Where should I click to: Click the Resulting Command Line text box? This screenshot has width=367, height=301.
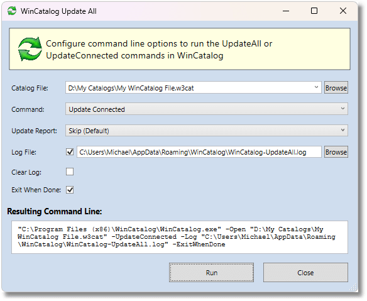pos(180,237)
